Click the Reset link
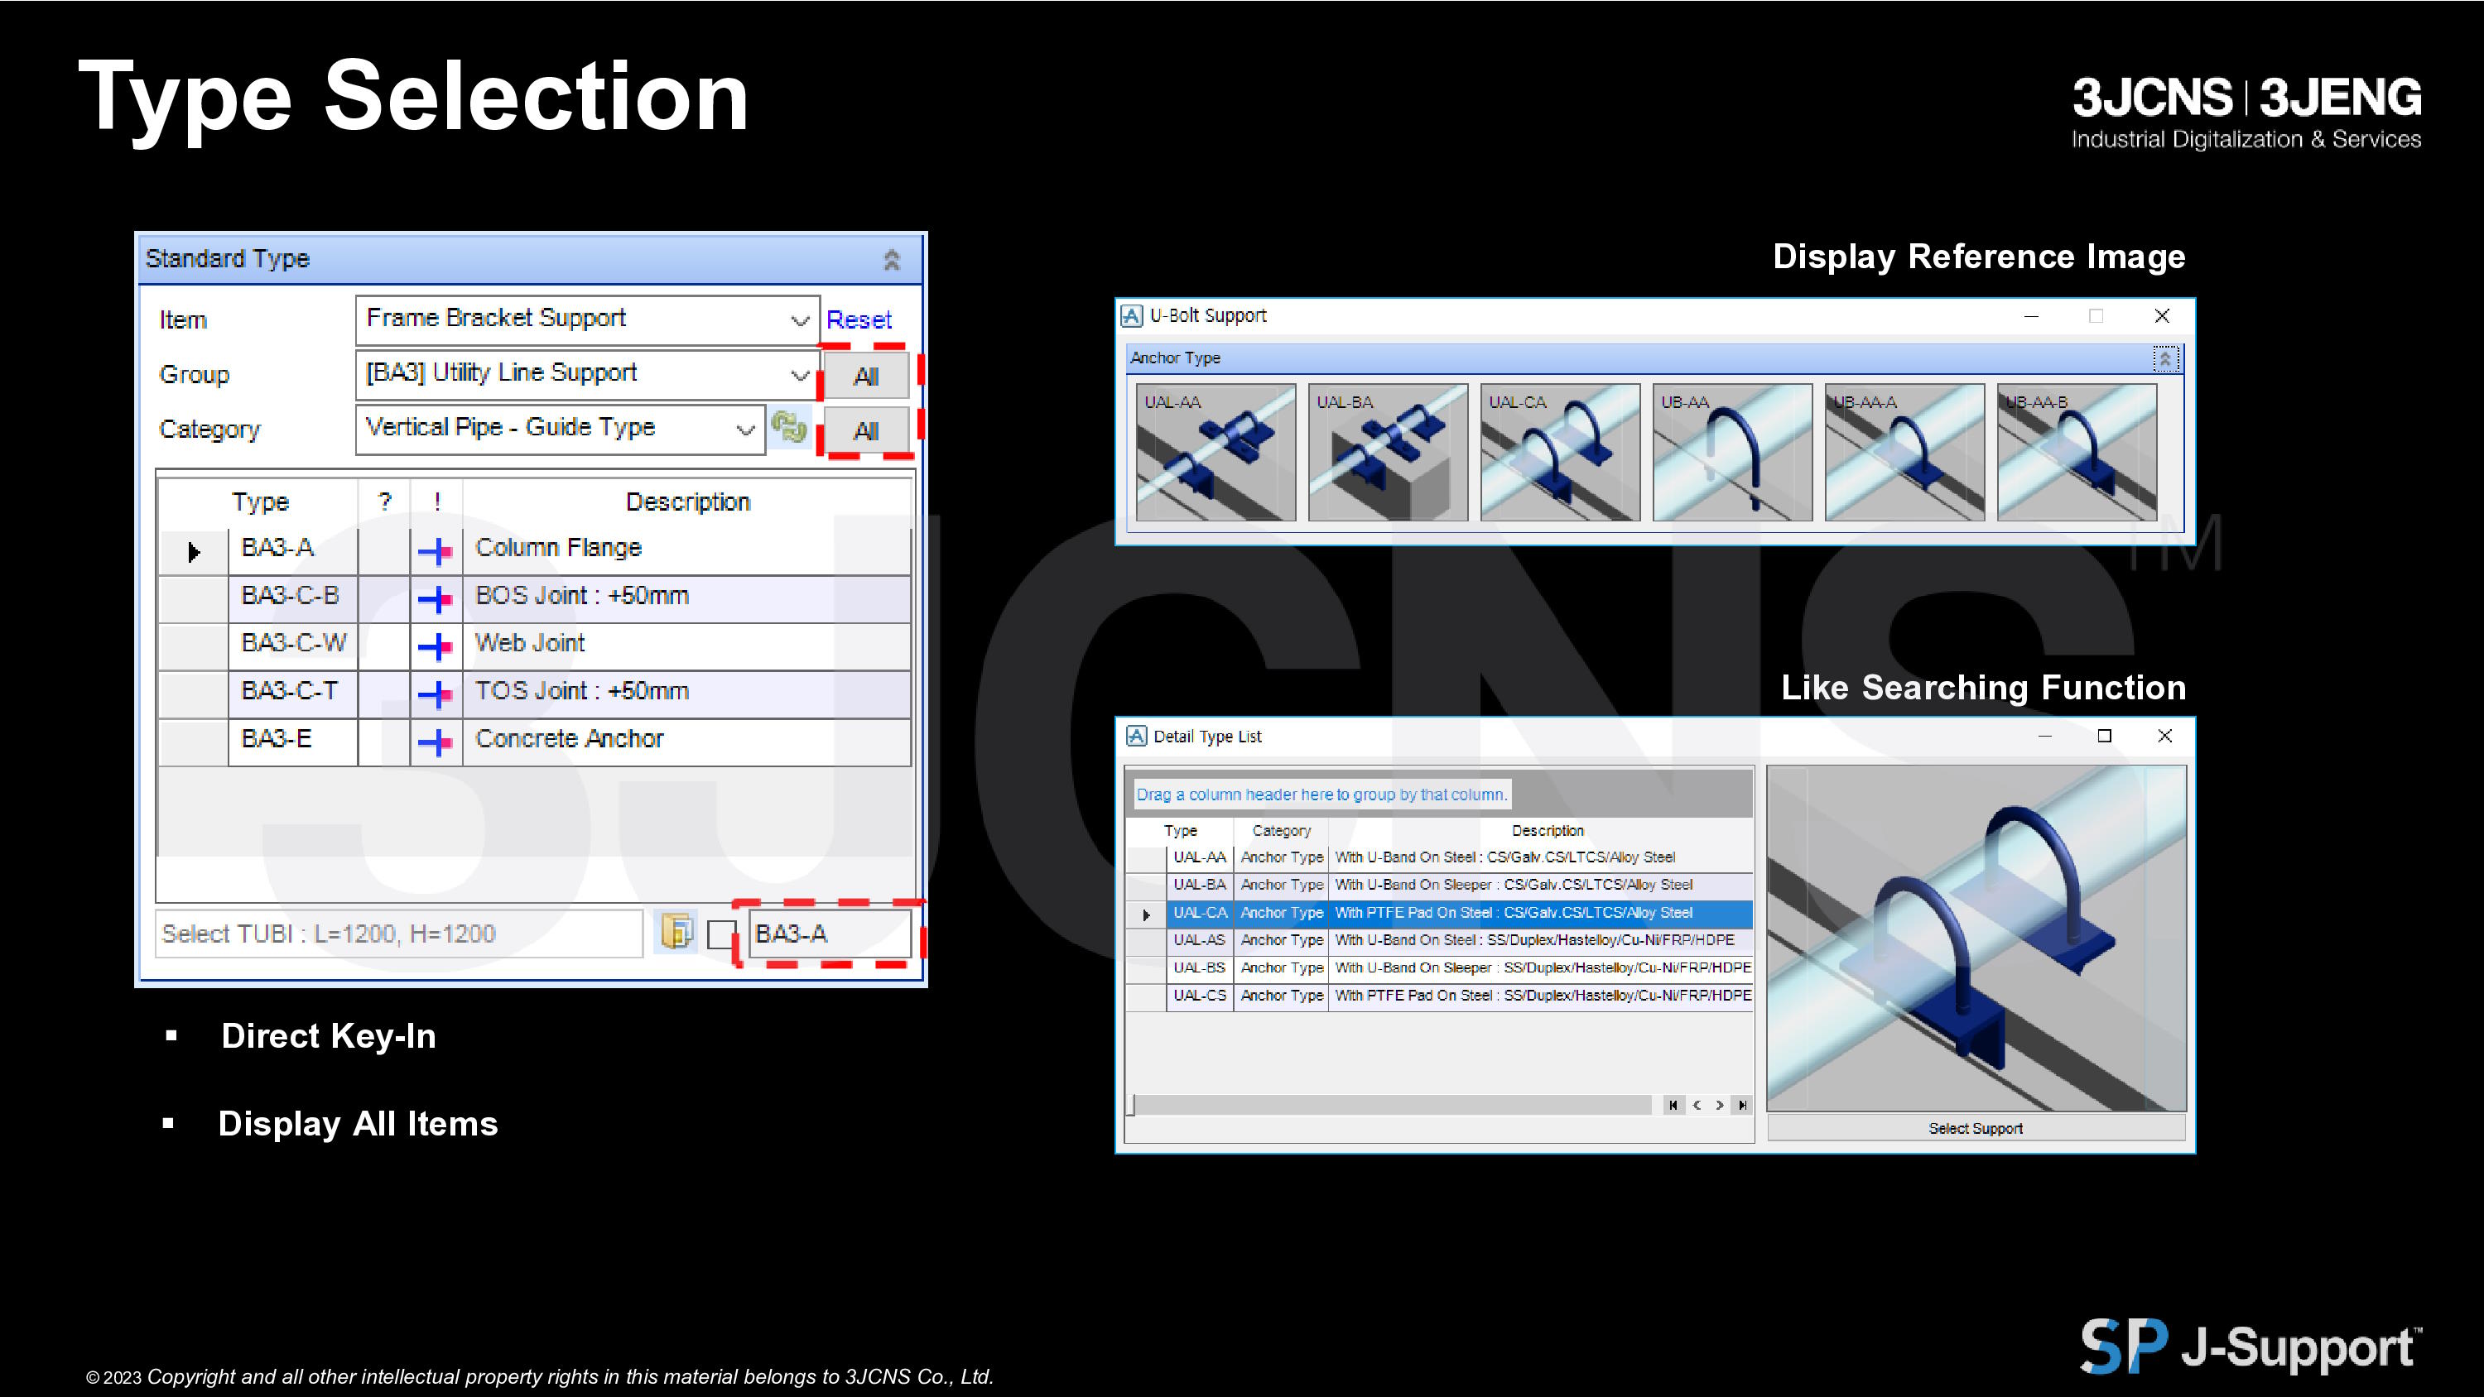The image size is (2484, 1397). click(x=858, y=319)
